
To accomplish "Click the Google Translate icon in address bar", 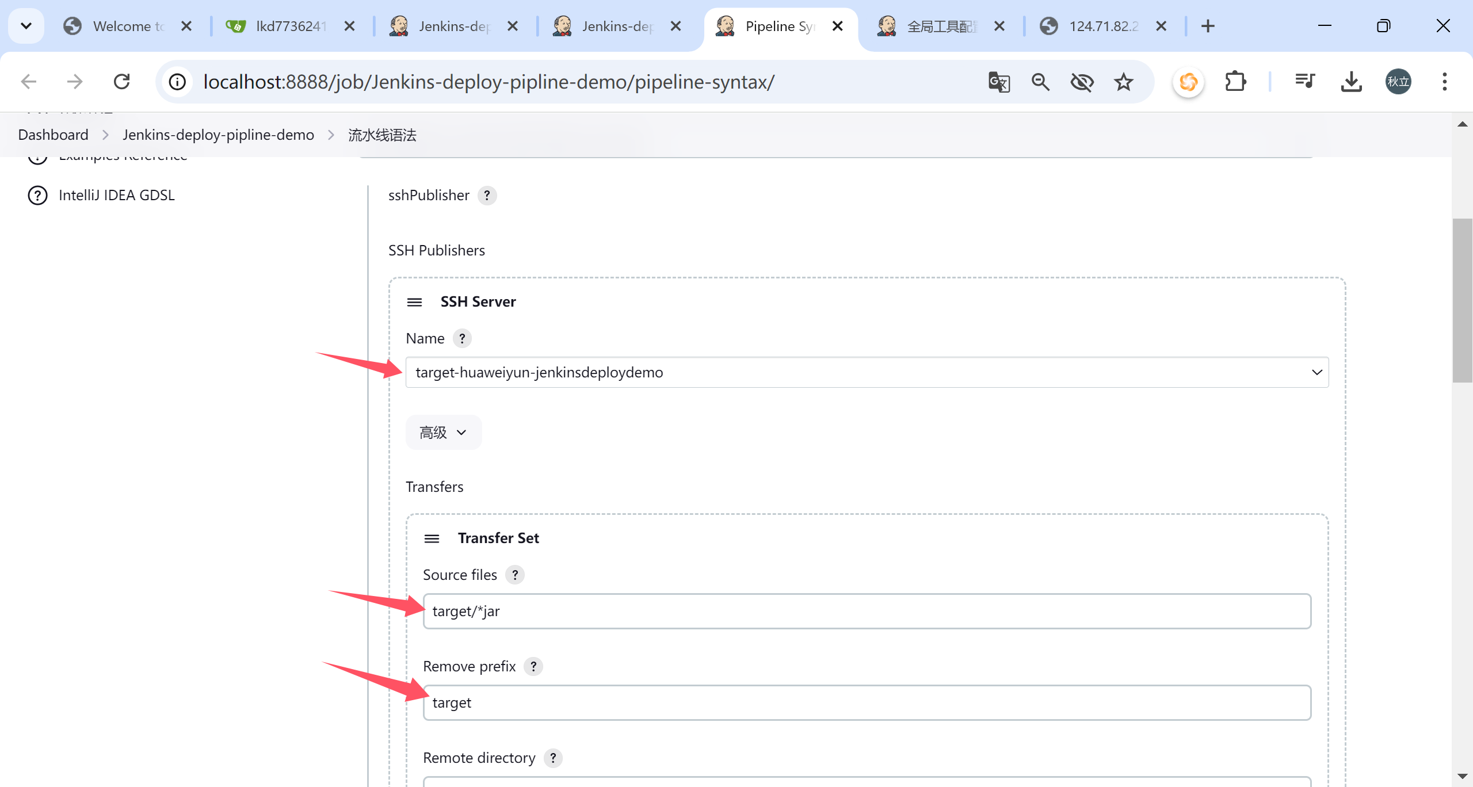I will [x=999, y=82].
